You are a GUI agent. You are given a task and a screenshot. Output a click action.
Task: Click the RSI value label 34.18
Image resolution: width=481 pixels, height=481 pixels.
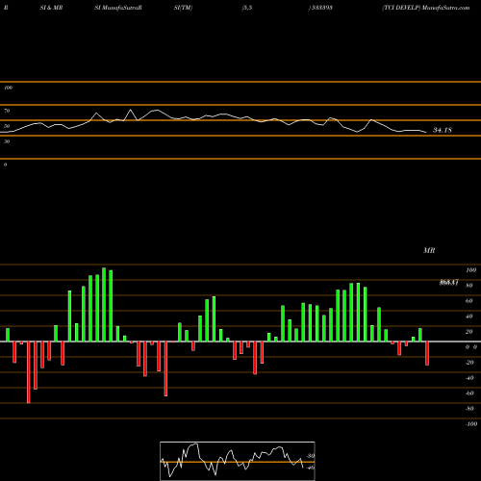click(x=443, y=130)
